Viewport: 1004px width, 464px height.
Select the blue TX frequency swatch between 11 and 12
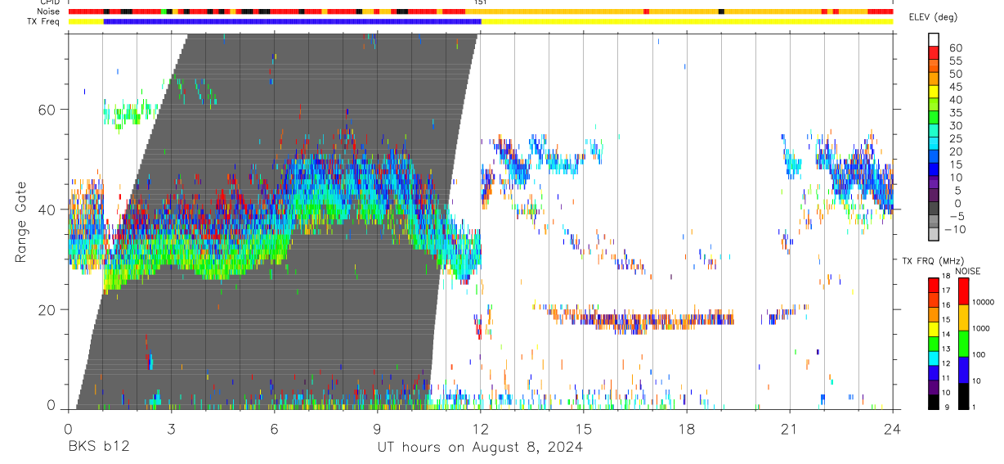(x=934, y=372)
